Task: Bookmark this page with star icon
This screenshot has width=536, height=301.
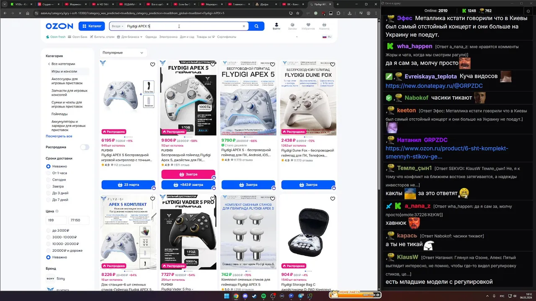Action: 299,13
